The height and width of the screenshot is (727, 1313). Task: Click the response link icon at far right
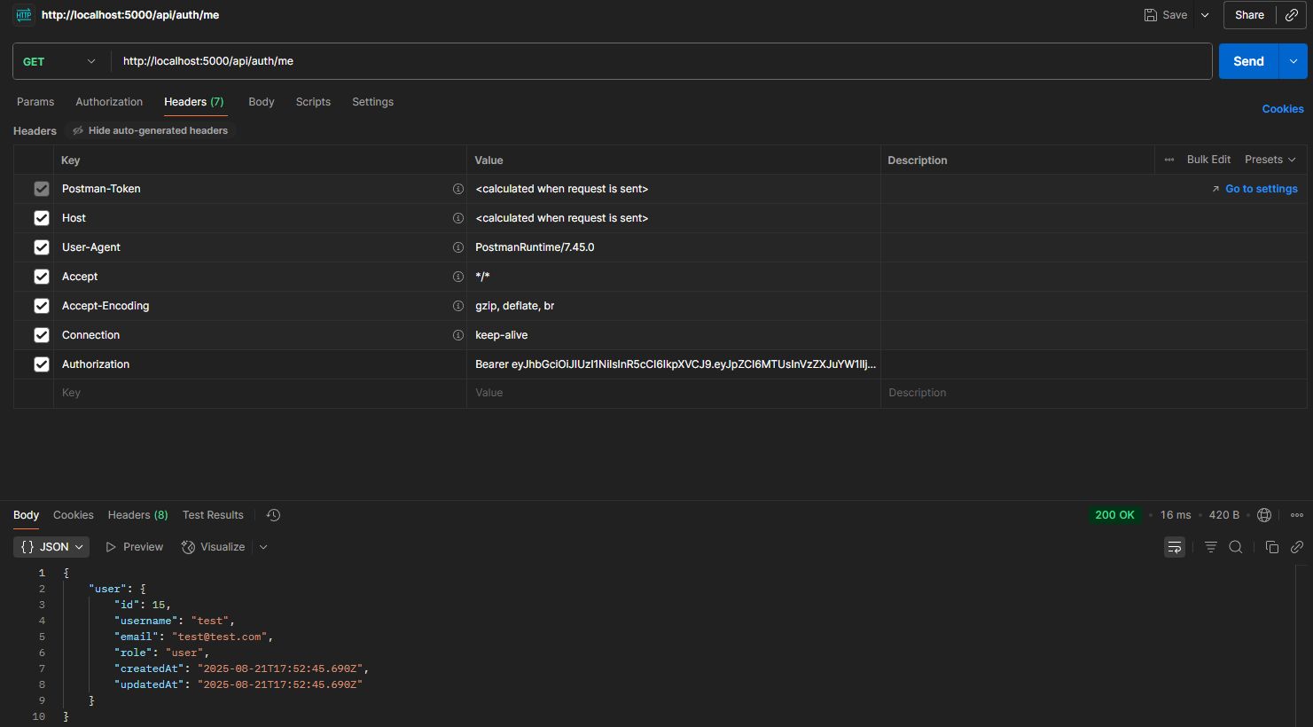pyautogui.click(x=1296, y=547)
